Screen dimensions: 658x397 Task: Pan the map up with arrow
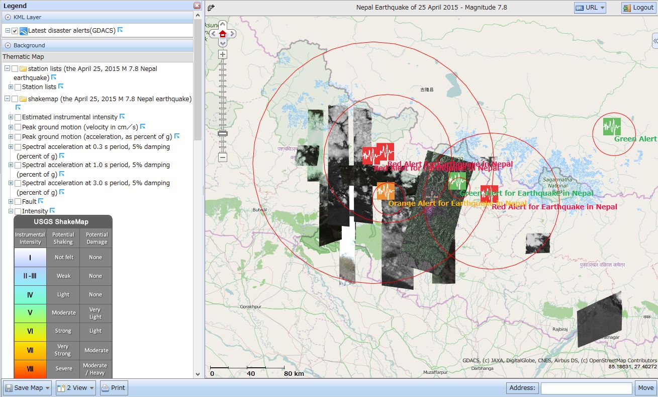pos(223,25)
